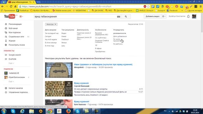
Task: Open Firefox from the taskbar
Action: click(68, 111)
